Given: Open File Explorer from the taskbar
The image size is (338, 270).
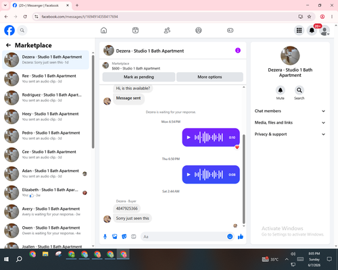Looking at the screenshot, I should point(45,254).
